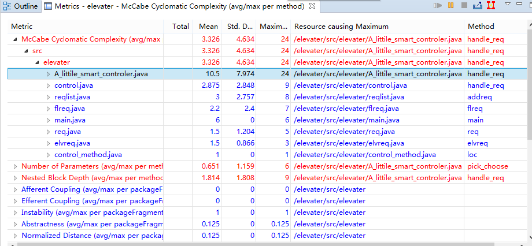Click the Afferent Coupling label
Image resolution: width=532 pixels, height=246 pixels.
click(93, 189)
